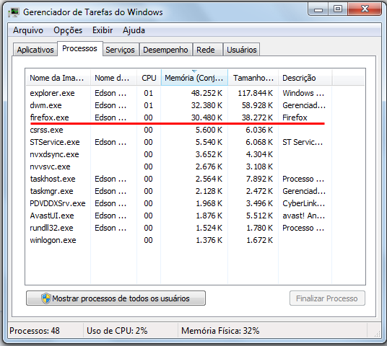The image size is (387, 346).
Task: Show the Usuários tab
Action: tap(242, 50)
